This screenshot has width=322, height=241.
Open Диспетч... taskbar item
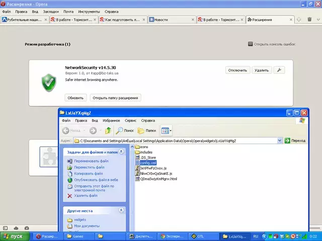142,236
